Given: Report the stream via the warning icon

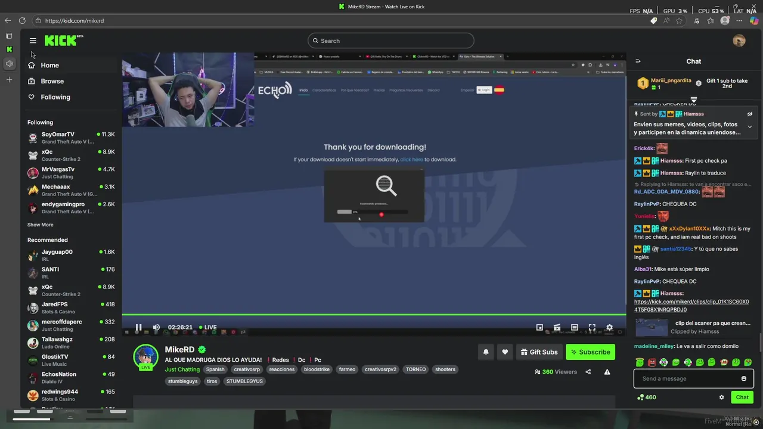Looking at the screenshot, I should point(607,372).
